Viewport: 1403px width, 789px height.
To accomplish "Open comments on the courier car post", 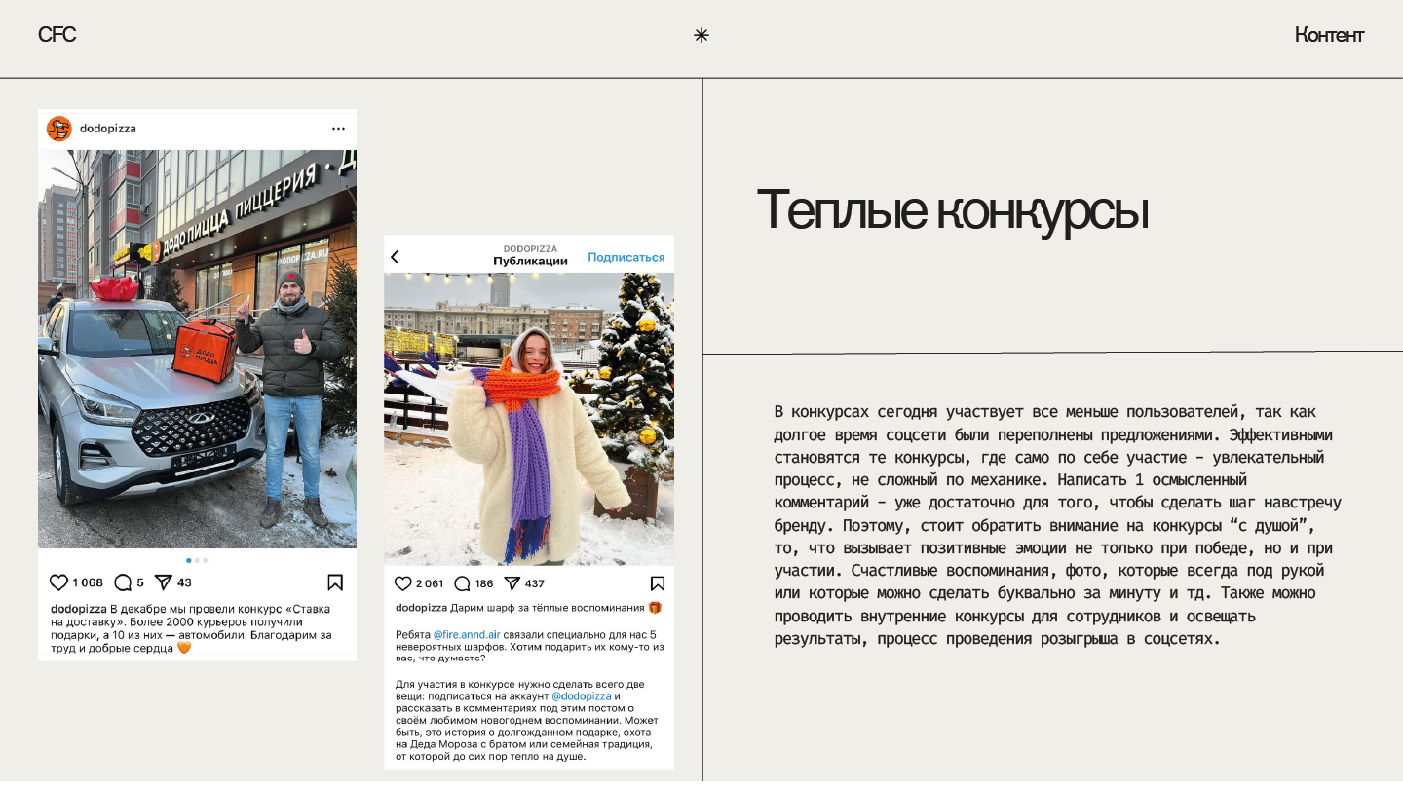I will click(123, 582).
